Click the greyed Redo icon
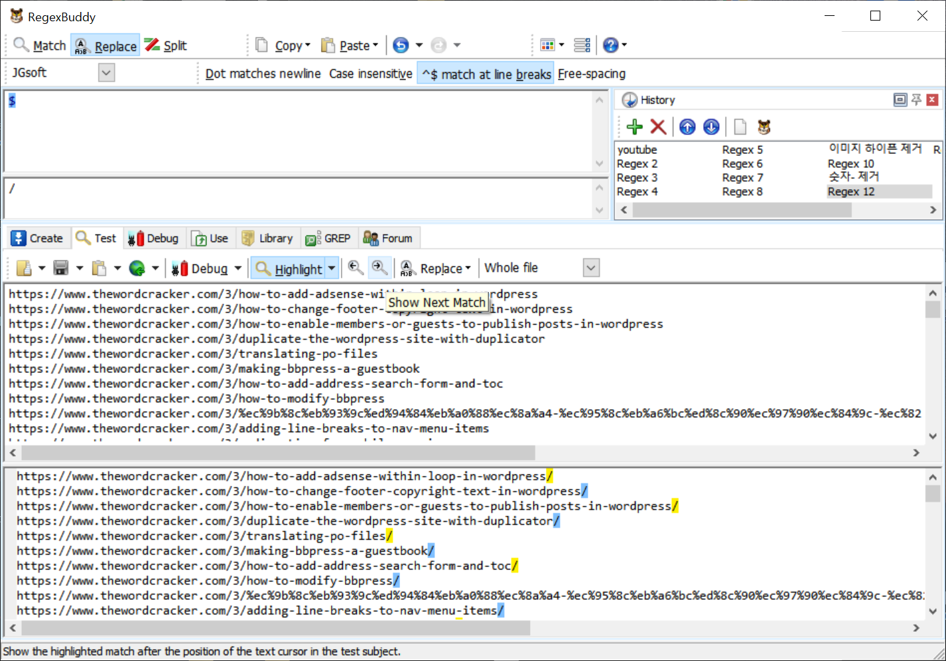The image size is (946, 661). point(439,45)
